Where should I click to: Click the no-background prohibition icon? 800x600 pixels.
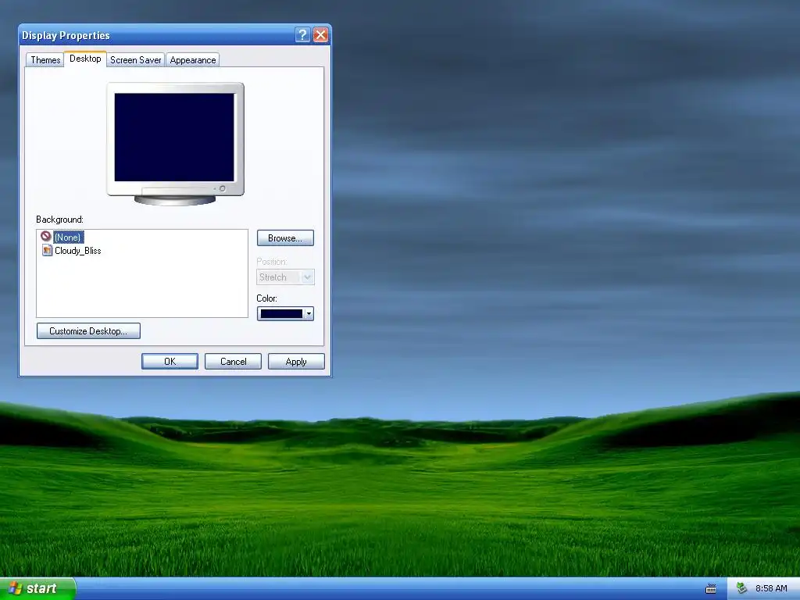(x=46, y=236)
